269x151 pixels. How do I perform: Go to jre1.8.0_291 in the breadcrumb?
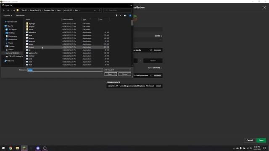point(68,10)
